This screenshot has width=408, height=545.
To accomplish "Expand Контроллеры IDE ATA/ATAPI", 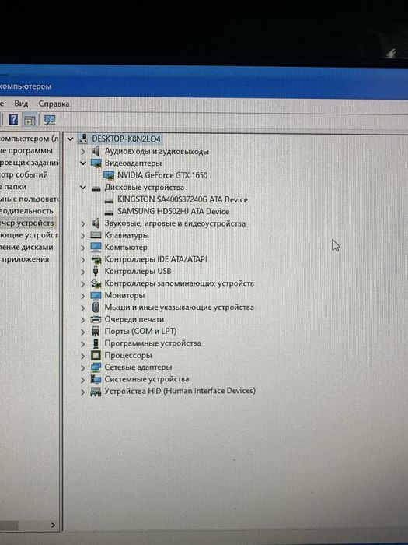I will [x=83, y=259].
